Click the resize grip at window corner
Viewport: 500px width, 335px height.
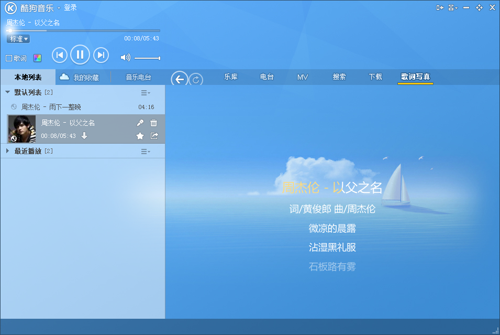pyautogui.click(x=496, y=331)
